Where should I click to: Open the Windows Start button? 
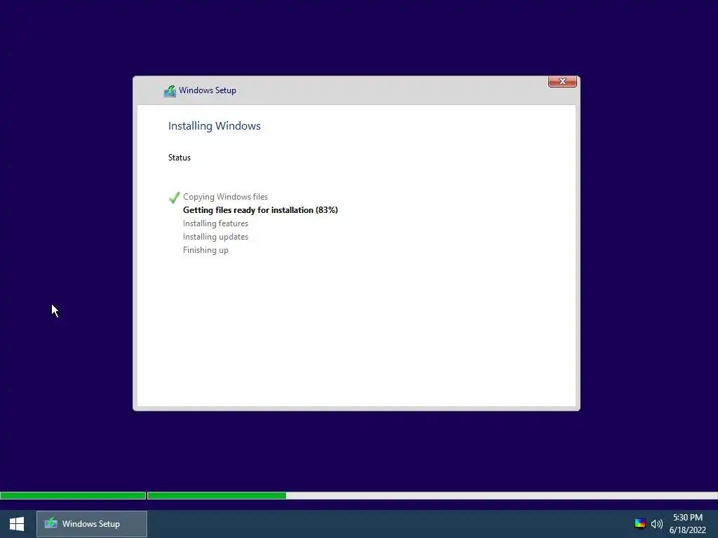pos(17,524)
